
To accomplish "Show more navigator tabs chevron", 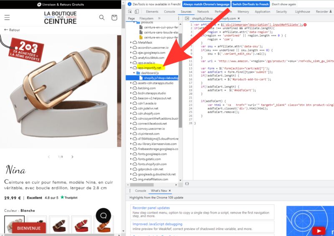I will (159, 18).
